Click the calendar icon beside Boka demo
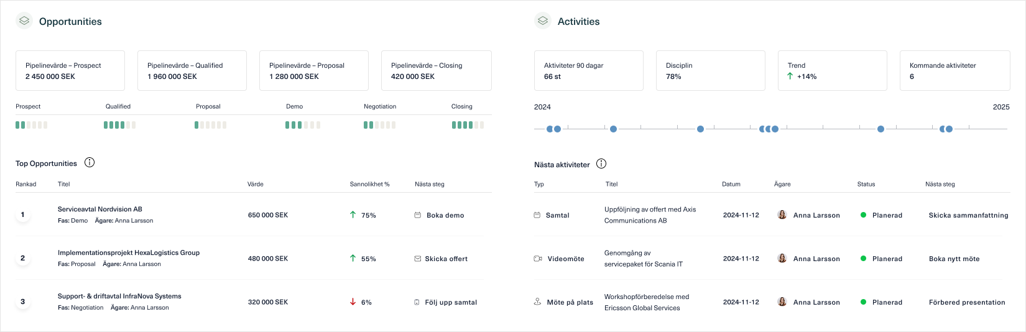This screenshot has width=1026, height=332. (x=418, y=215)
